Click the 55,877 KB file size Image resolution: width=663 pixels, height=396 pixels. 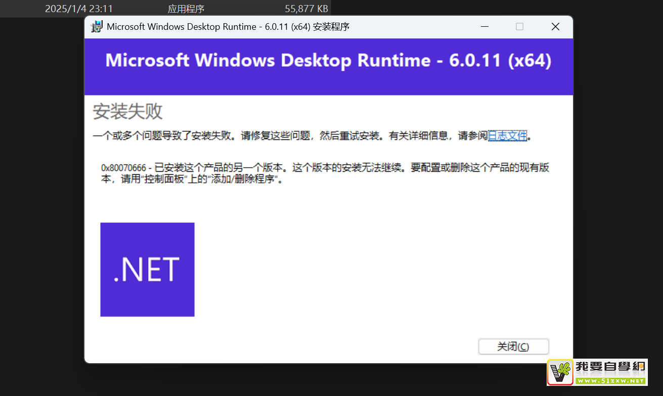[x=306, y=9]
